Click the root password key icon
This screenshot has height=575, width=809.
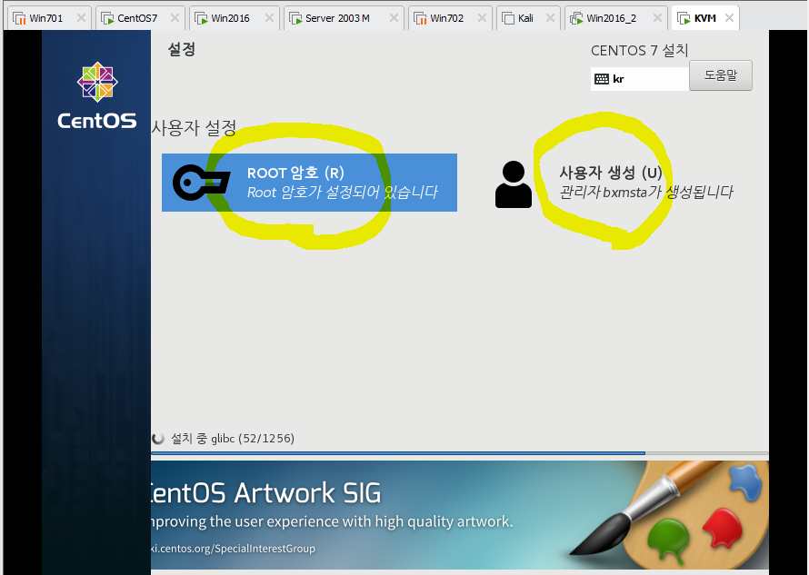(201, 183)
